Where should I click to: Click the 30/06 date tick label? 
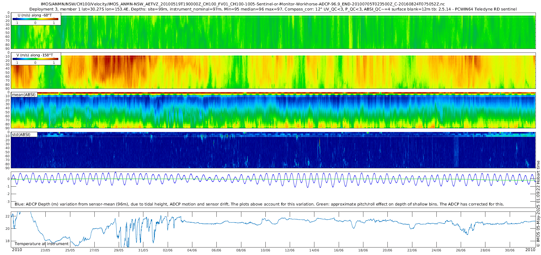[510, 250]
